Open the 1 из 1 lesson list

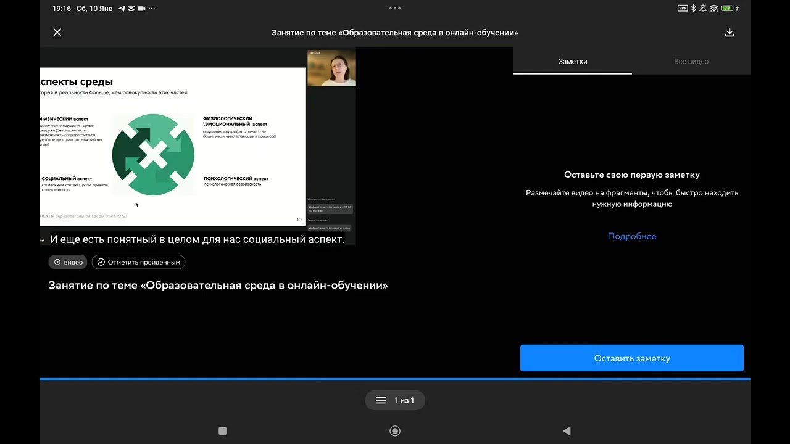395,400
